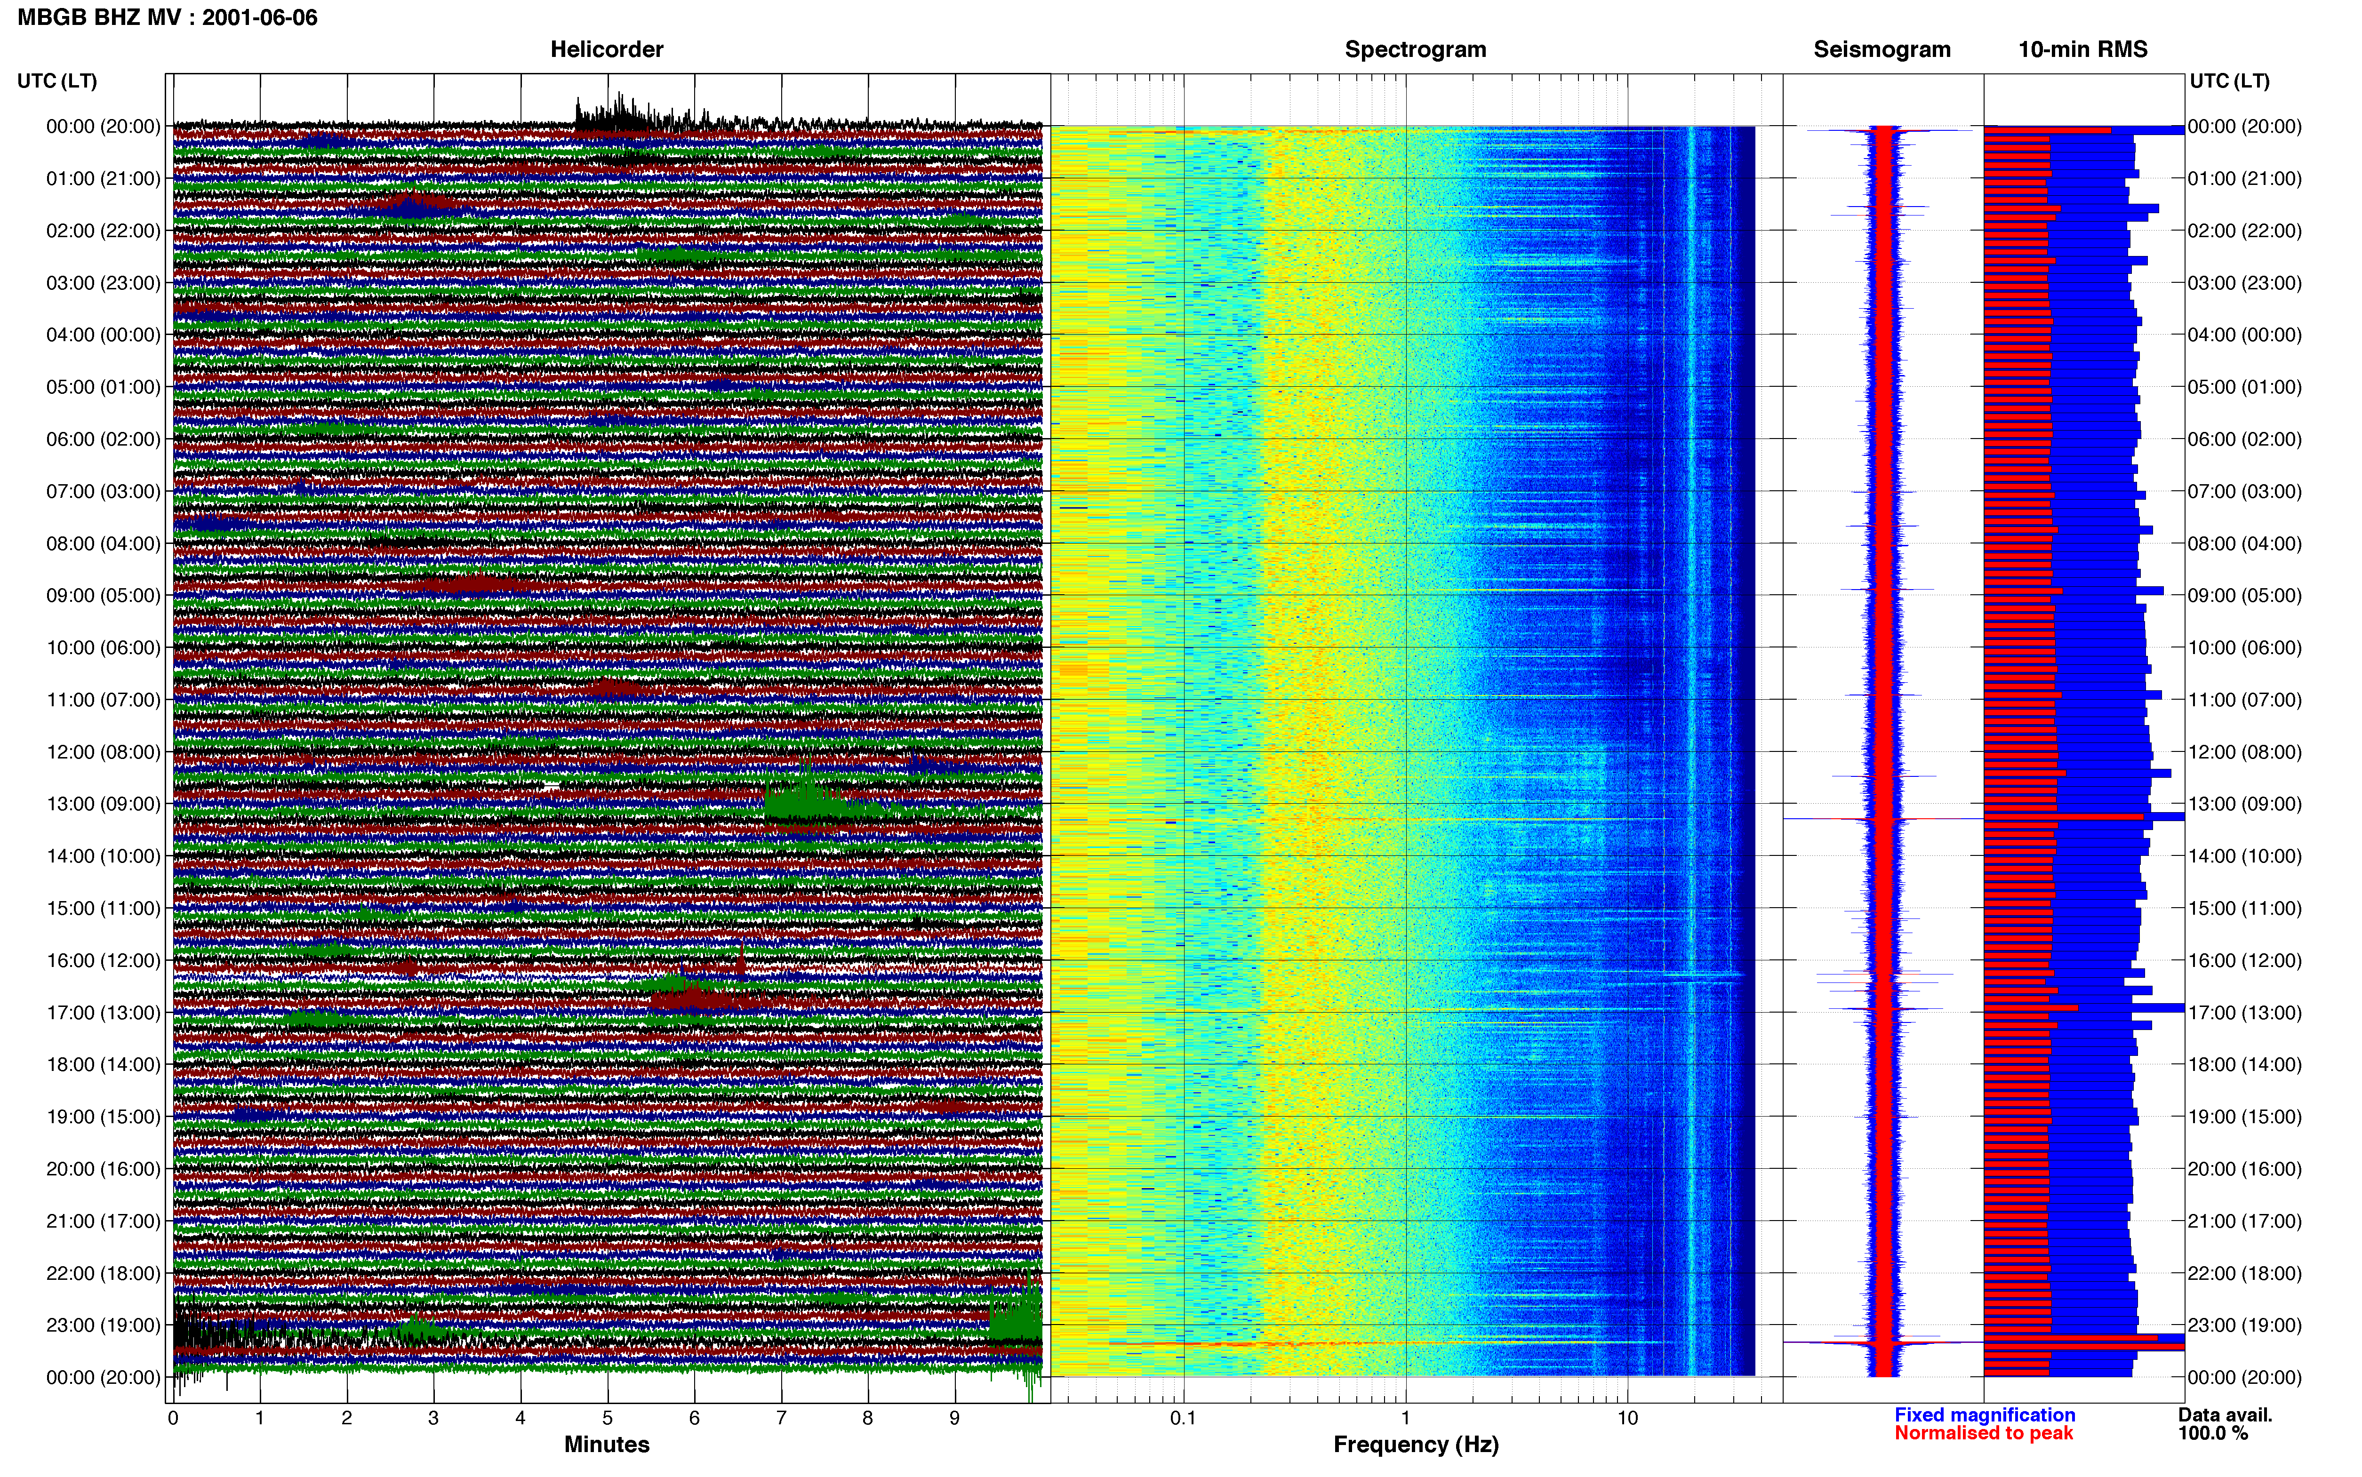Select '07:00 (03:00)' on the helicorder time axis
The height and width of the screenshot is (1477, 2362).
(104, 491)
